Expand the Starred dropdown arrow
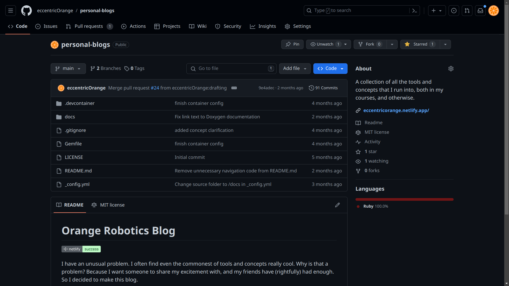Viewport: 509px width, 286px height. (x=445, y=44)
